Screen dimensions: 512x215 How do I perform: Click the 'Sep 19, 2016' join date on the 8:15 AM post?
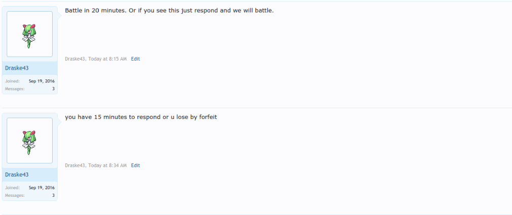[42, 81]
